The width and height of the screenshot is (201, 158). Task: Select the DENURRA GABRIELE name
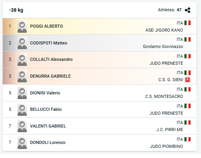(x=50, y=76)
